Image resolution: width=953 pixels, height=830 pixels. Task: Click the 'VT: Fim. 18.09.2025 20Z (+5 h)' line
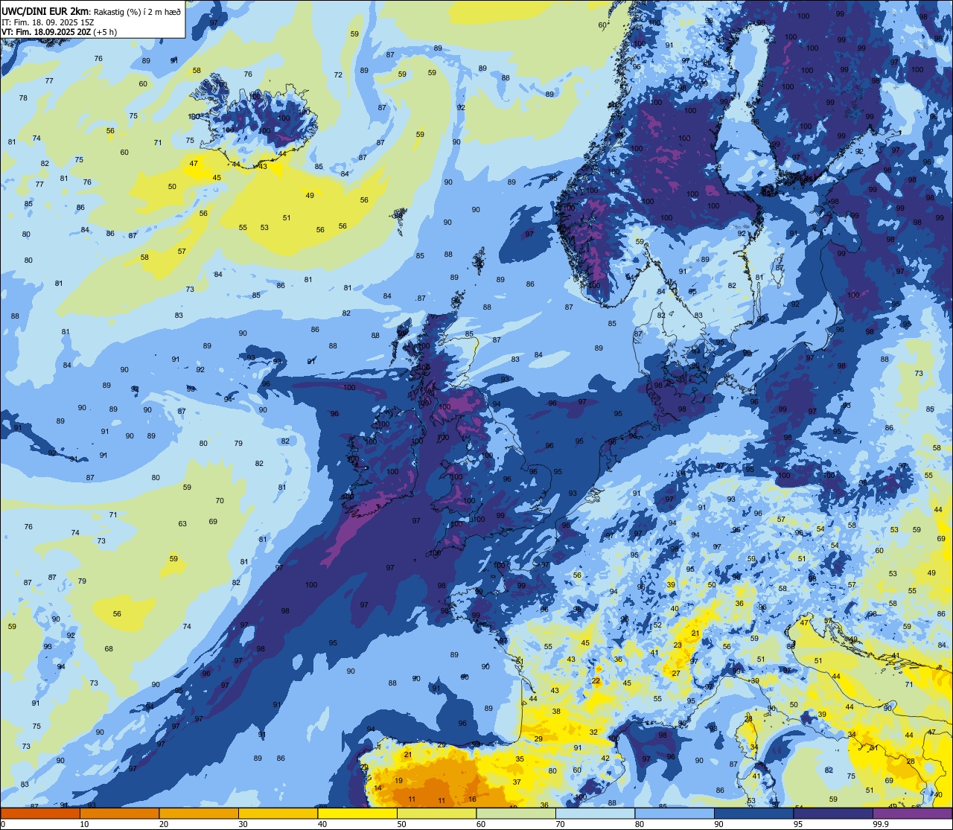click(x=59, y=32)
